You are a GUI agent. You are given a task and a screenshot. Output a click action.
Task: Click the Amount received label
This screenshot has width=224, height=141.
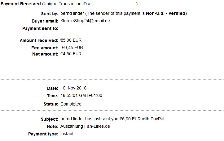(x=39, y=41)
